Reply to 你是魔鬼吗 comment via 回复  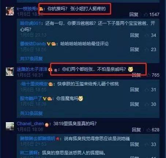click(135, 104)
